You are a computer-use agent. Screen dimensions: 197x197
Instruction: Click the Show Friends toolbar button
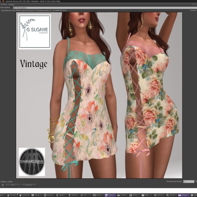[x=12, y=195]
